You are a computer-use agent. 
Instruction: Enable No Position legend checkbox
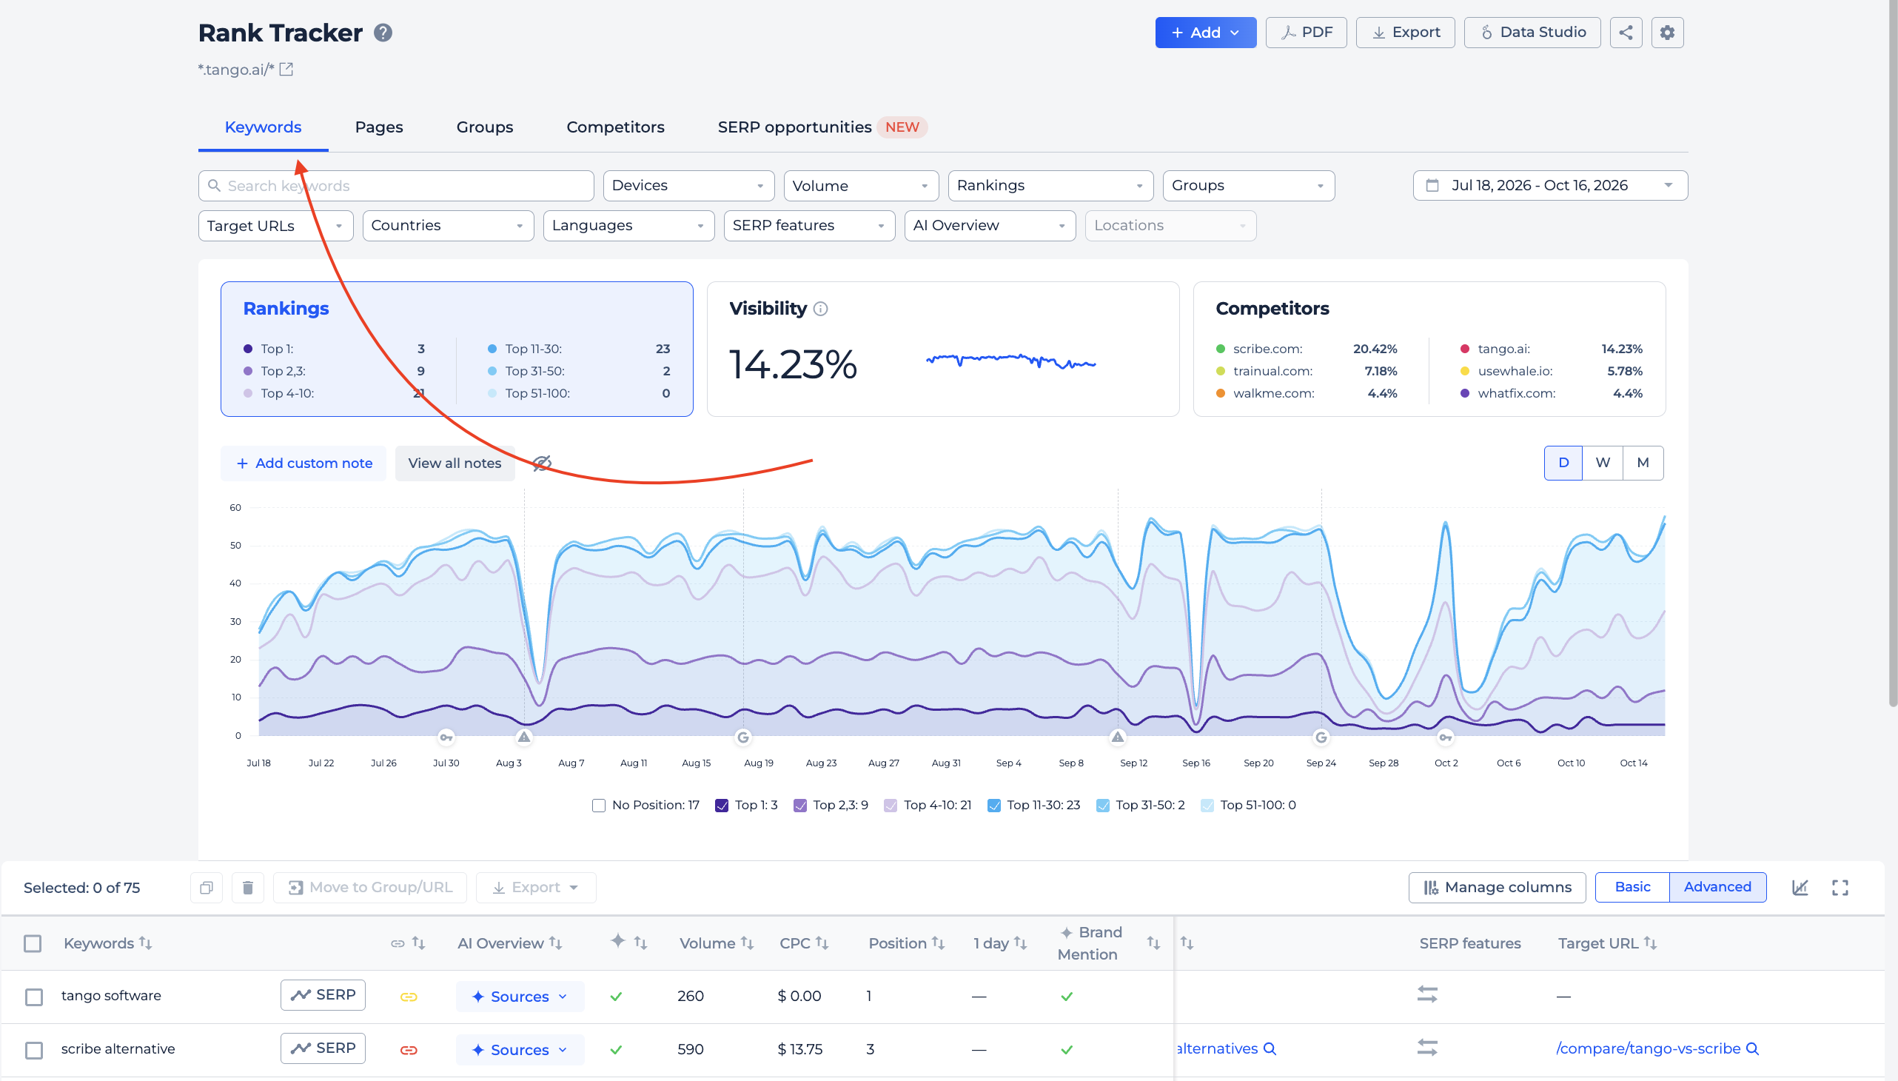(x=599, y=806)
